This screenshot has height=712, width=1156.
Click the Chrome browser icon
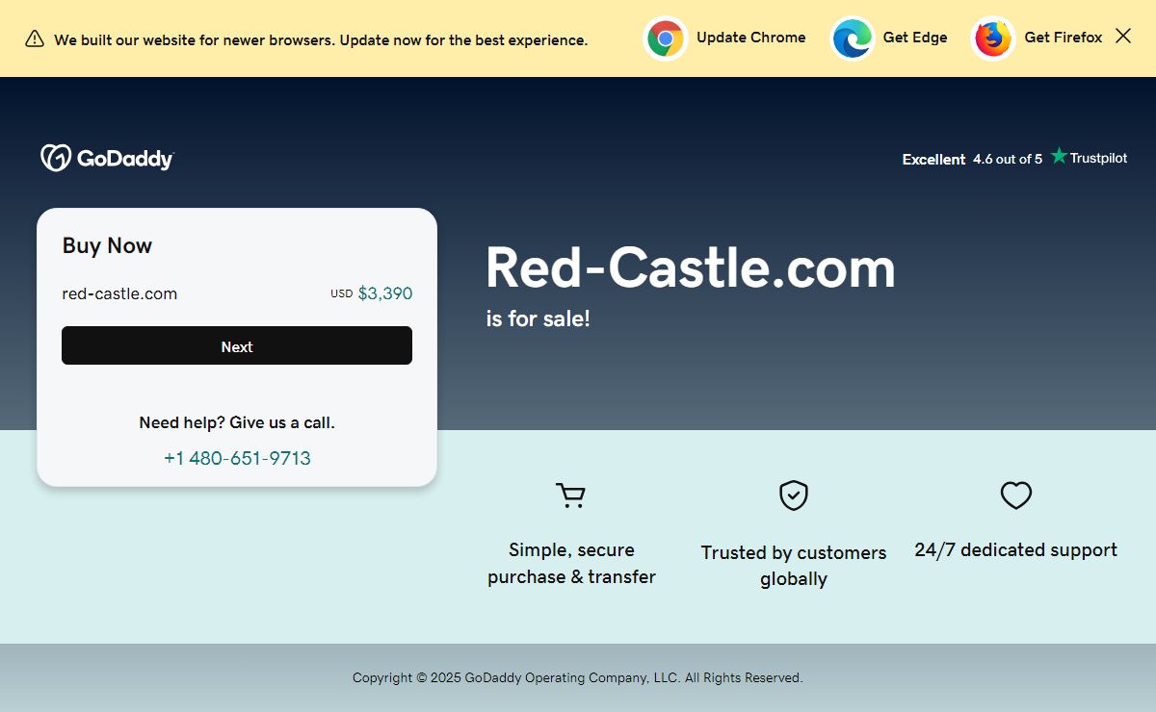[x=666, y=38]
